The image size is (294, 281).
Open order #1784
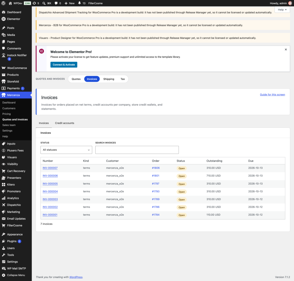point(156,215)
